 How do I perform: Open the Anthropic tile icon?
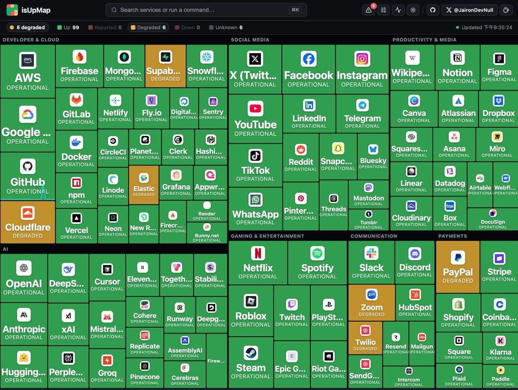pyautogui.click(x=24, y=315)
